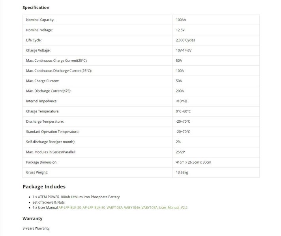Select the Gross Weight 13.65kg value
Screen dimensions: 281x236
tap(182, 172)
